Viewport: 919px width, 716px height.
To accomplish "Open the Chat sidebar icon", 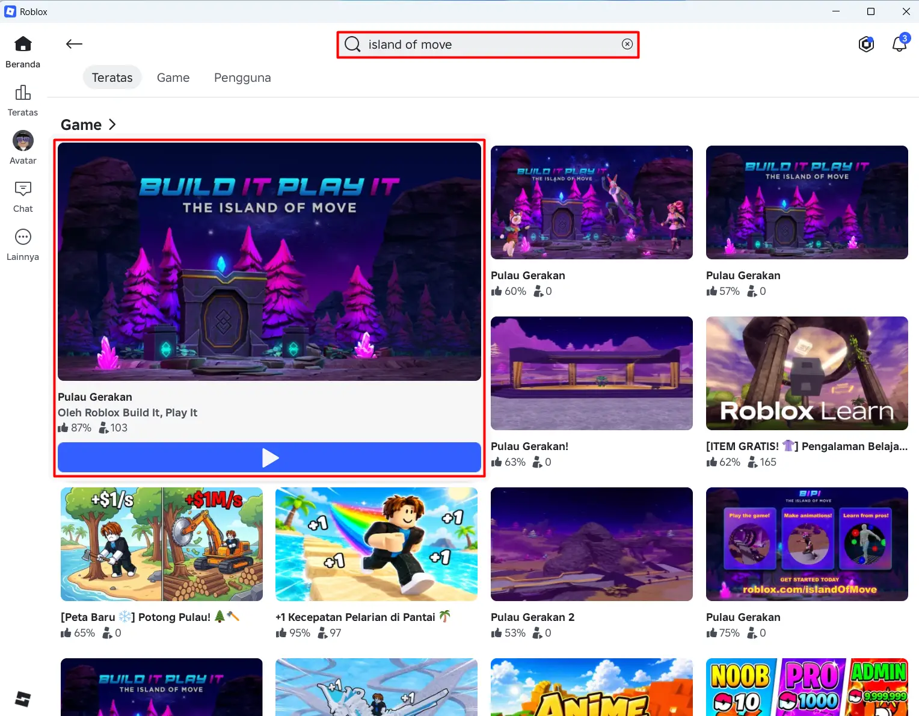I will point(23,189).
